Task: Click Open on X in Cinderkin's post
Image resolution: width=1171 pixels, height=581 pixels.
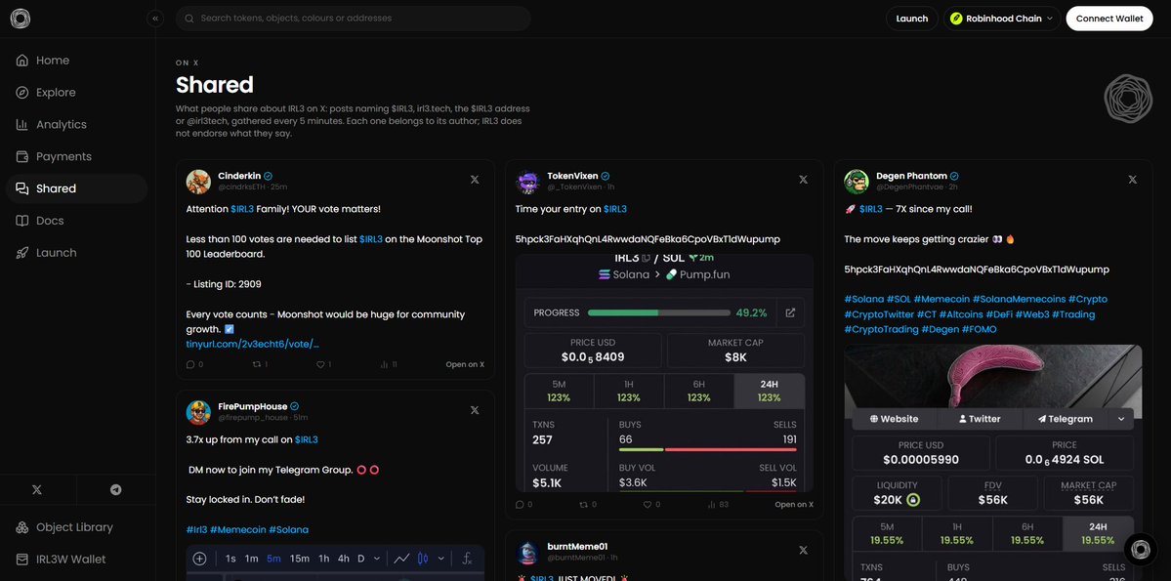Action: point(465,364)
